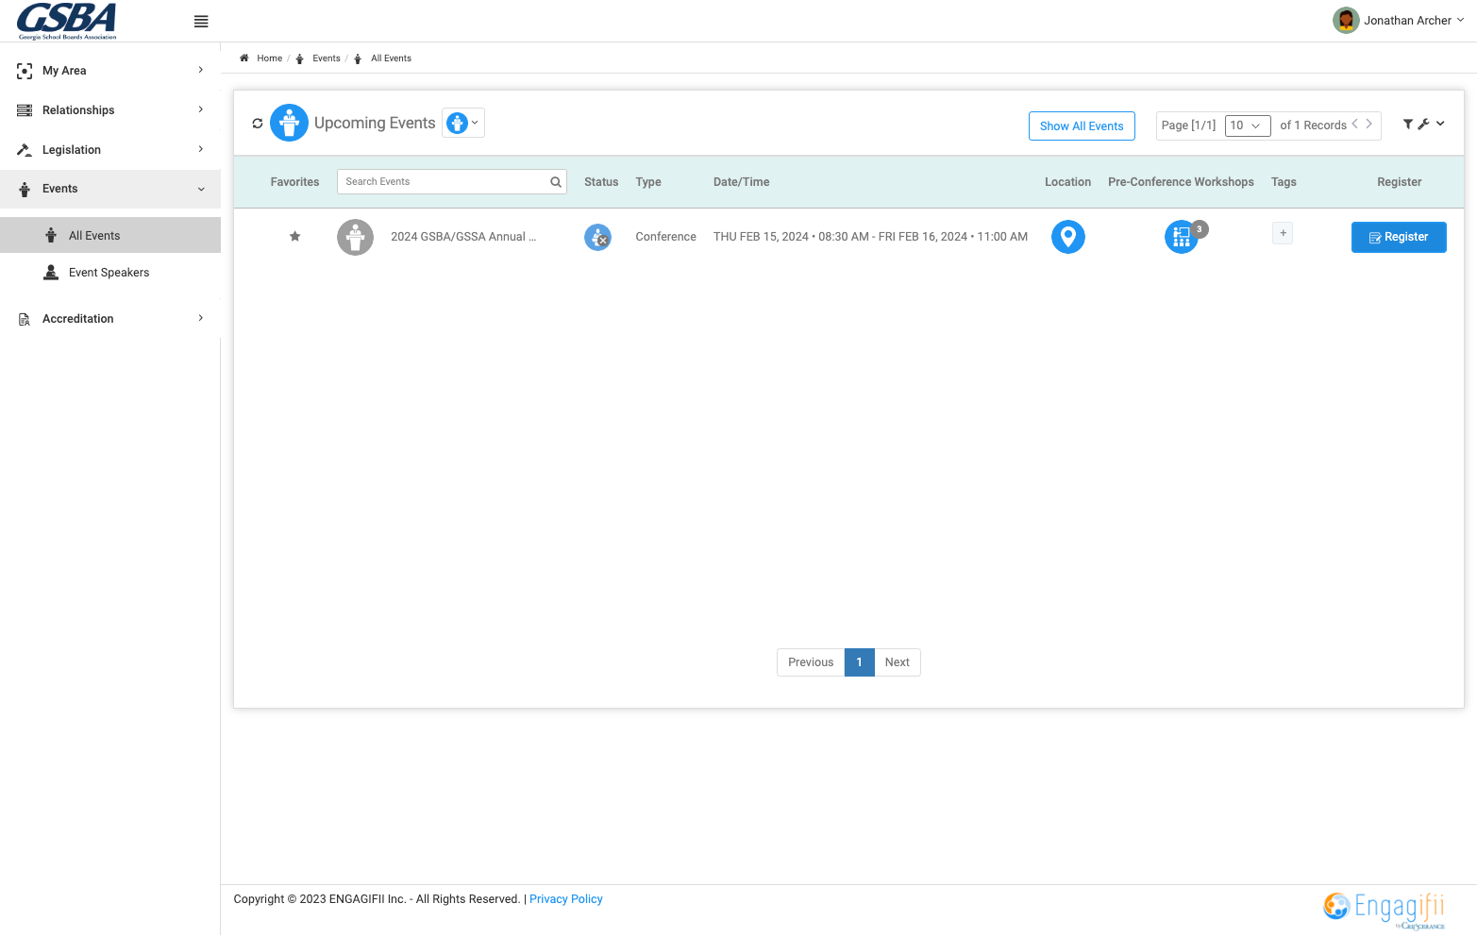
Task: View the pre-conference workshops icon
Action: (x=1182, y=237)
